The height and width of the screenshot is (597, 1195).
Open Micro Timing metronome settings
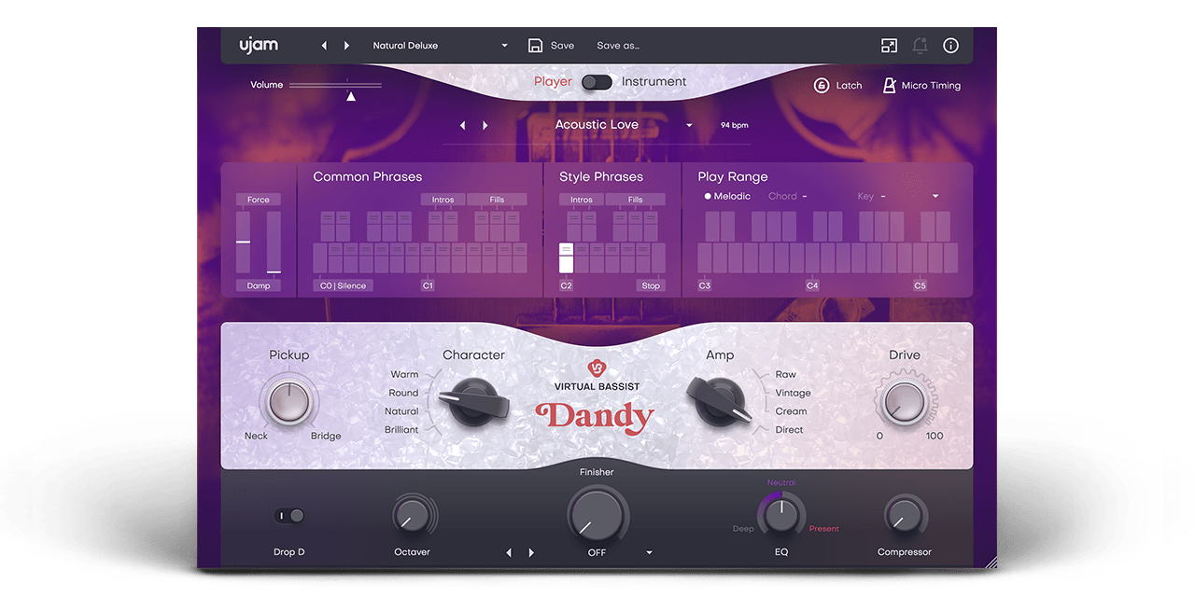(x=921, y=86)
